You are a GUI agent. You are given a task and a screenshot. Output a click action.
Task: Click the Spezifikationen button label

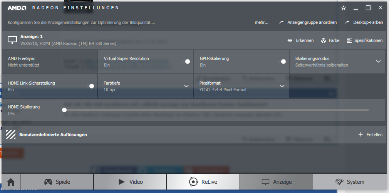click(x=369, y=40)
